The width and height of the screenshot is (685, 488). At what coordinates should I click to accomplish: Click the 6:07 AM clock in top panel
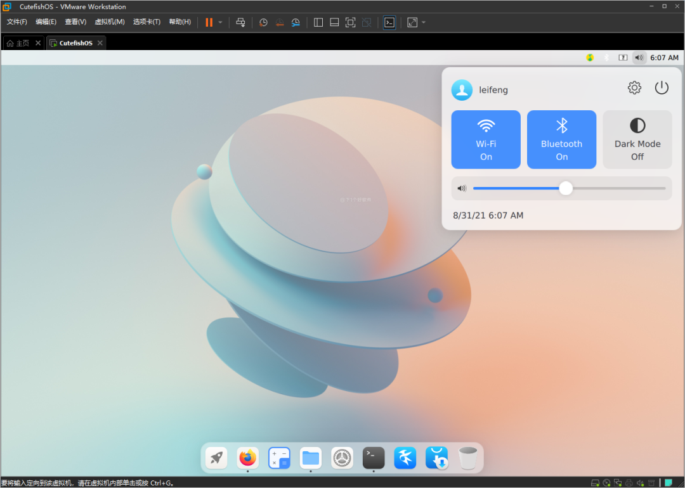click(x=664, y=58)
